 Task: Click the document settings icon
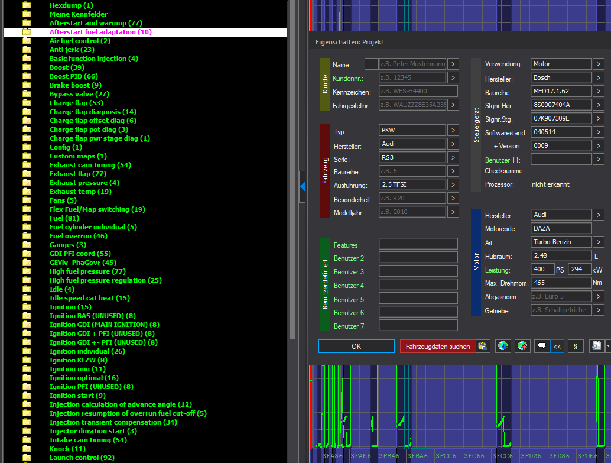[x=596, y=346]
